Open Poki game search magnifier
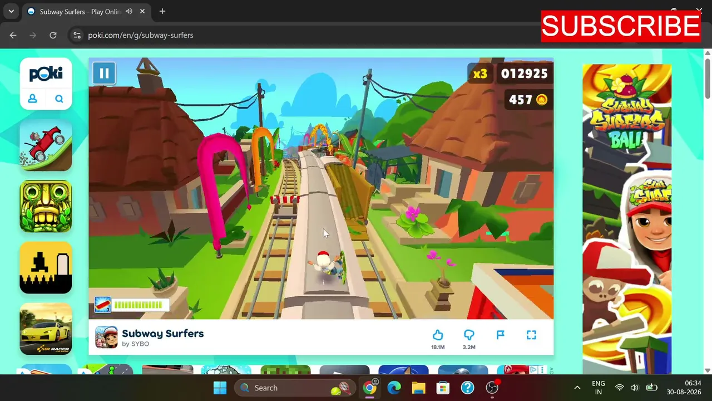 pos(59,99)
